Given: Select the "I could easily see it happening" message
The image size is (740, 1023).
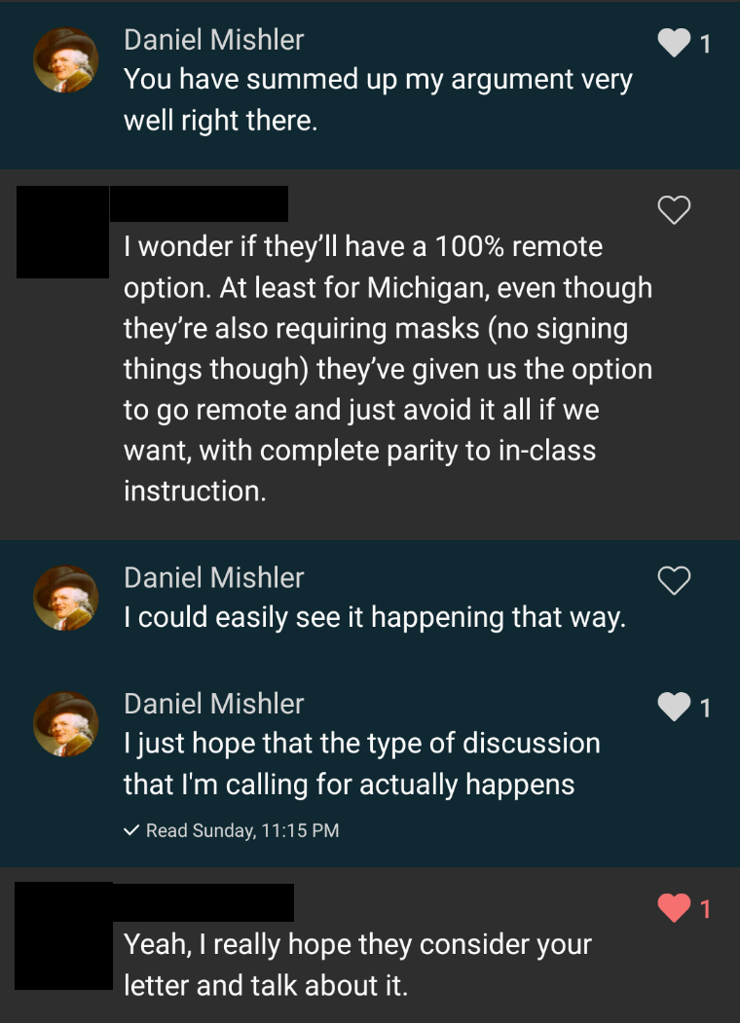Looking at the screenshot, I should [374, 618].
